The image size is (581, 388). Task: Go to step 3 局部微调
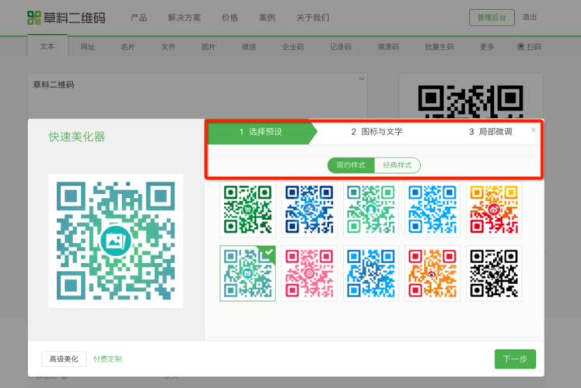(x=491, y=132)
